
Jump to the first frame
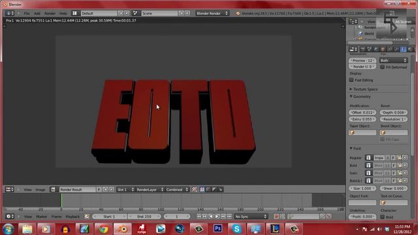tap(199, 216)
